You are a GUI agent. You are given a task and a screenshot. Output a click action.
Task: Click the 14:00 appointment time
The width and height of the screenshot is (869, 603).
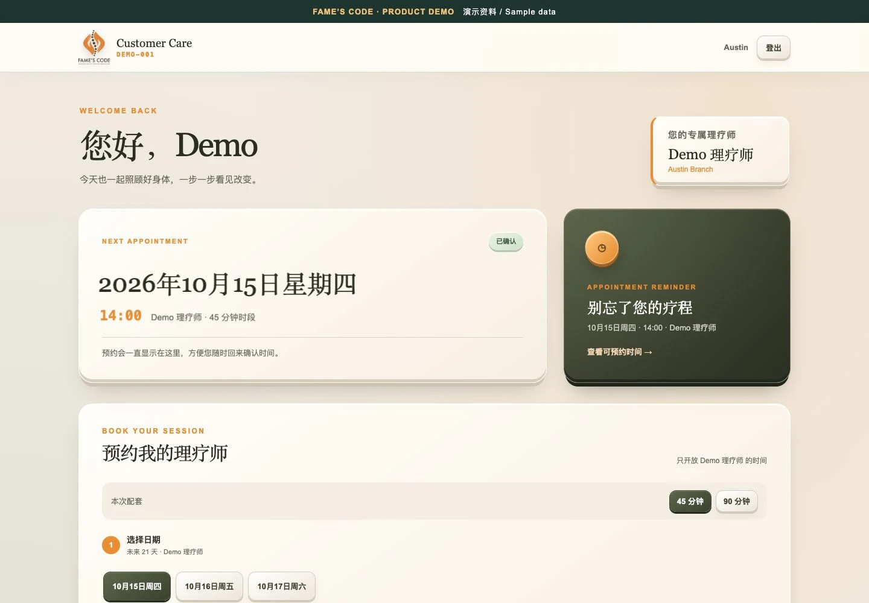pyautogui.click(x=121, y=315)
